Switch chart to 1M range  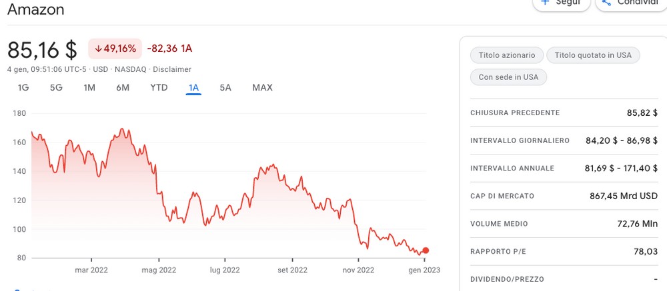[89, 88]
